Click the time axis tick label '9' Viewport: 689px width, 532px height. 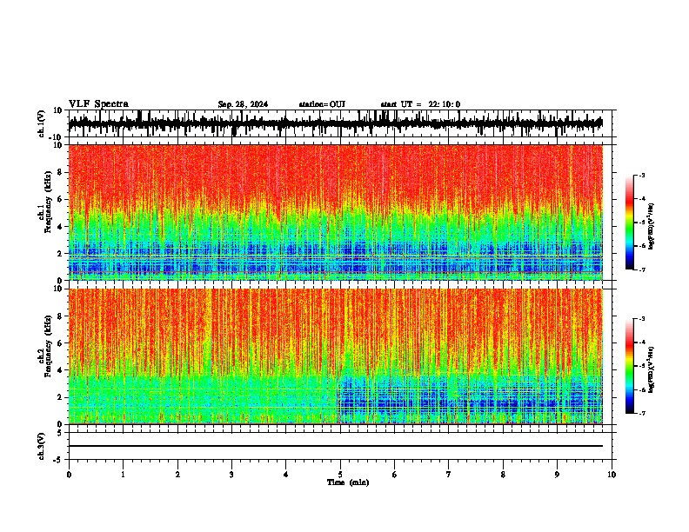557,475
